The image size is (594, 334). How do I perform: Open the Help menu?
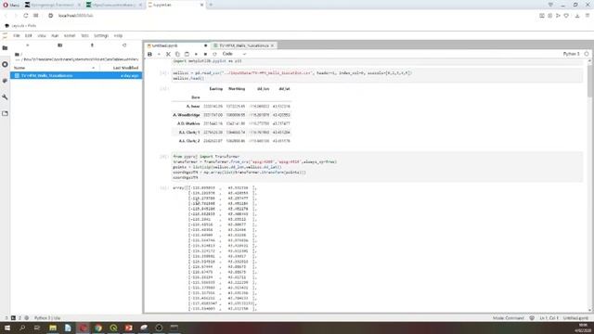pos(118,35)
